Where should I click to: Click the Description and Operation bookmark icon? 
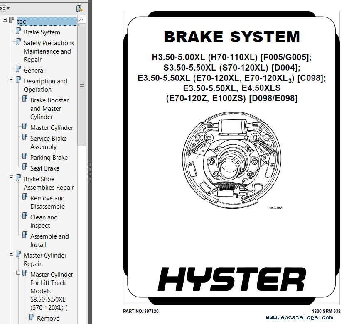point(18,80)
